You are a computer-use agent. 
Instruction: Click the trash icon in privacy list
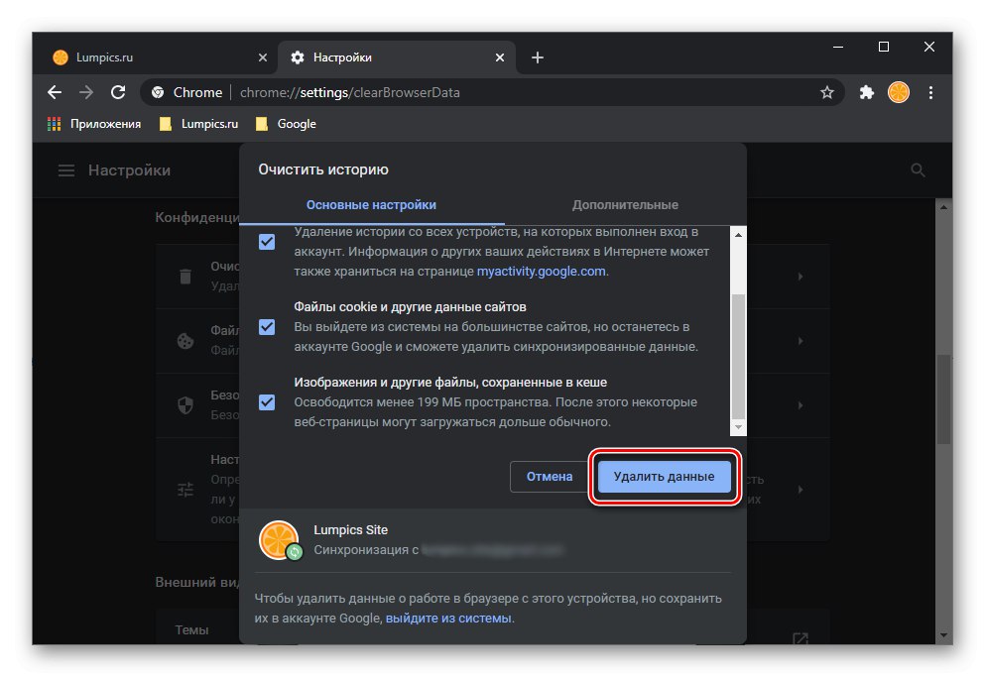[185, 277]
